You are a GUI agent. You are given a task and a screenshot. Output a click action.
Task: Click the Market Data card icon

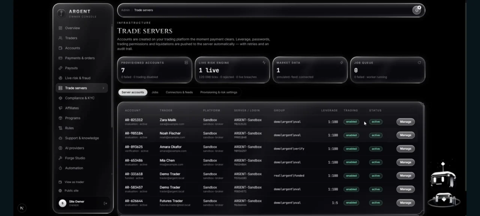click(x=342, y=63)
